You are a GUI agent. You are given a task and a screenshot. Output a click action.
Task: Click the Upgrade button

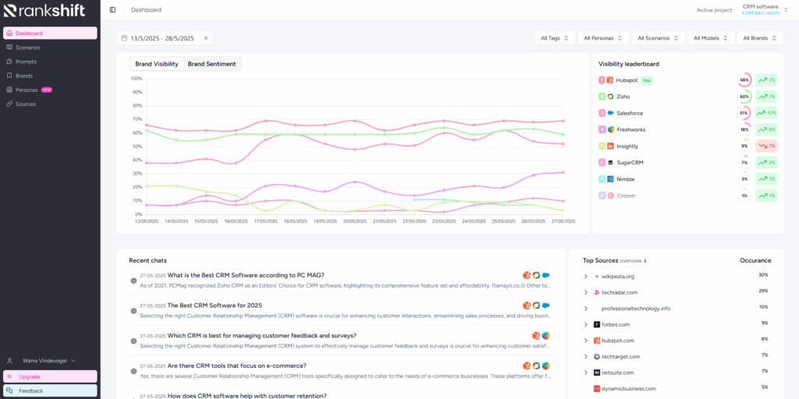[50, 376]
